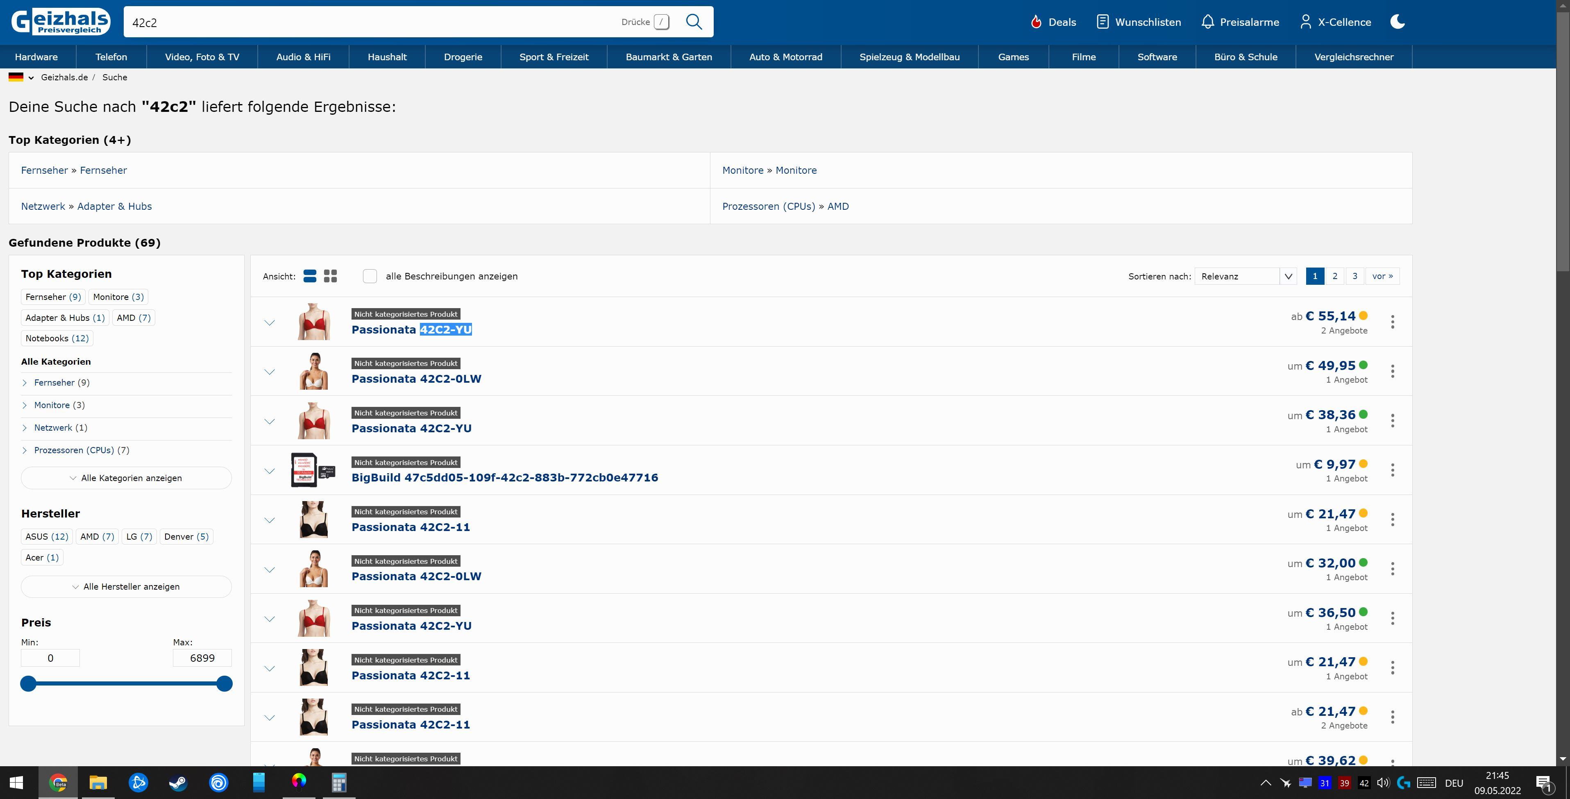The width and height of the screenshot is (1570, 799).
Task: Open Monitore » Monitore top category
Action: (769, 170)
